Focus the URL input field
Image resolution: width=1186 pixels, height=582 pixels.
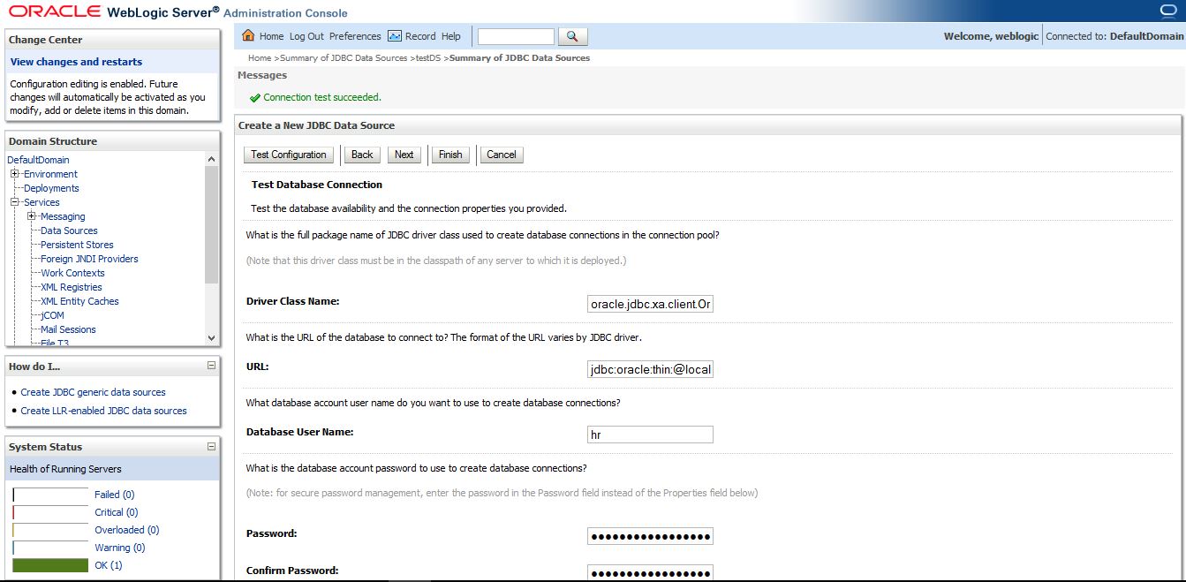(650, 370)
